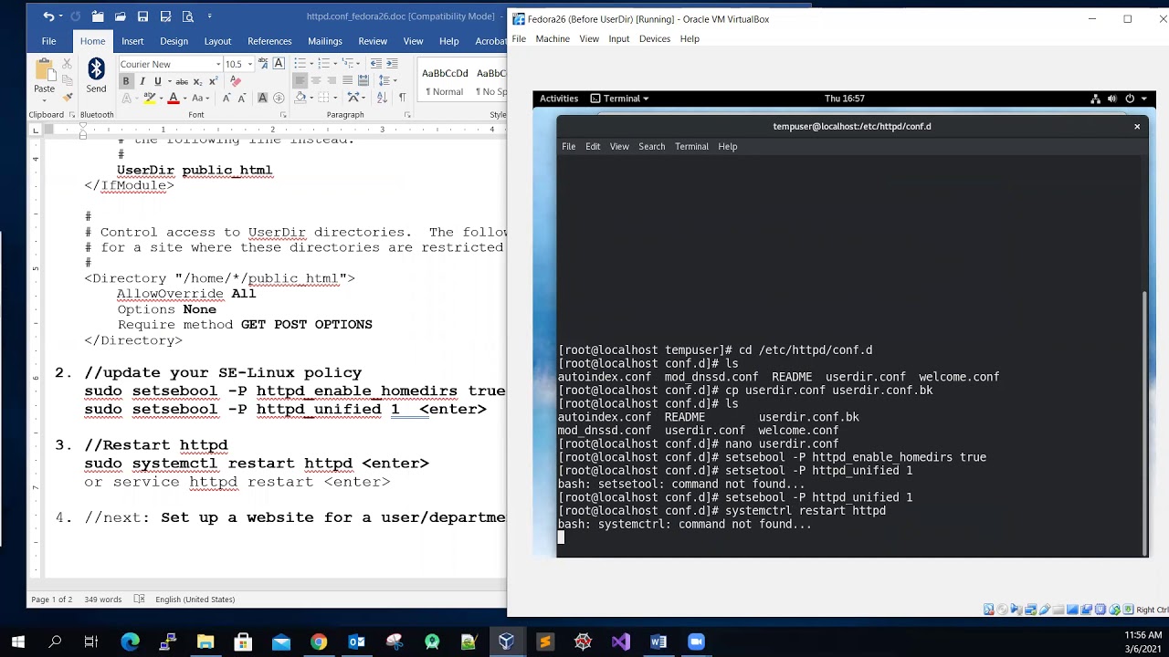Viewport: 1169px width, 657px height.
Task: Toggle Center paragraph alignment
Action: tap(316, 81)
